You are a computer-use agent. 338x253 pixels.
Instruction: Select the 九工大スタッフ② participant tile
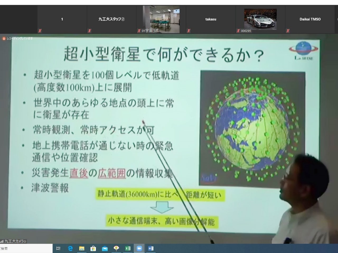111,19
